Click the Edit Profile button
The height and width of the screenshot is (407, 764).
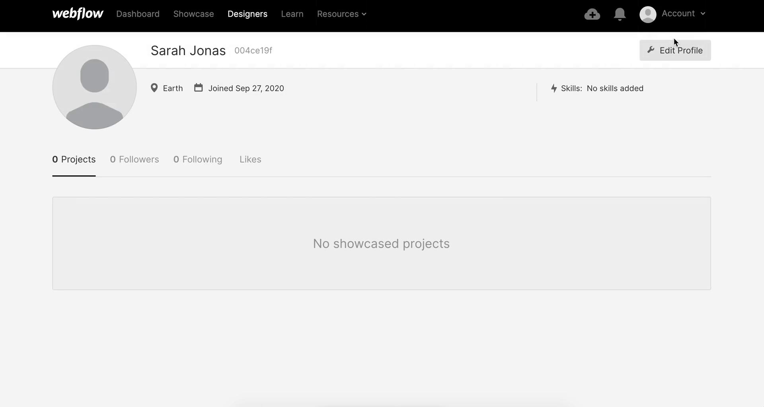(675, 50)
